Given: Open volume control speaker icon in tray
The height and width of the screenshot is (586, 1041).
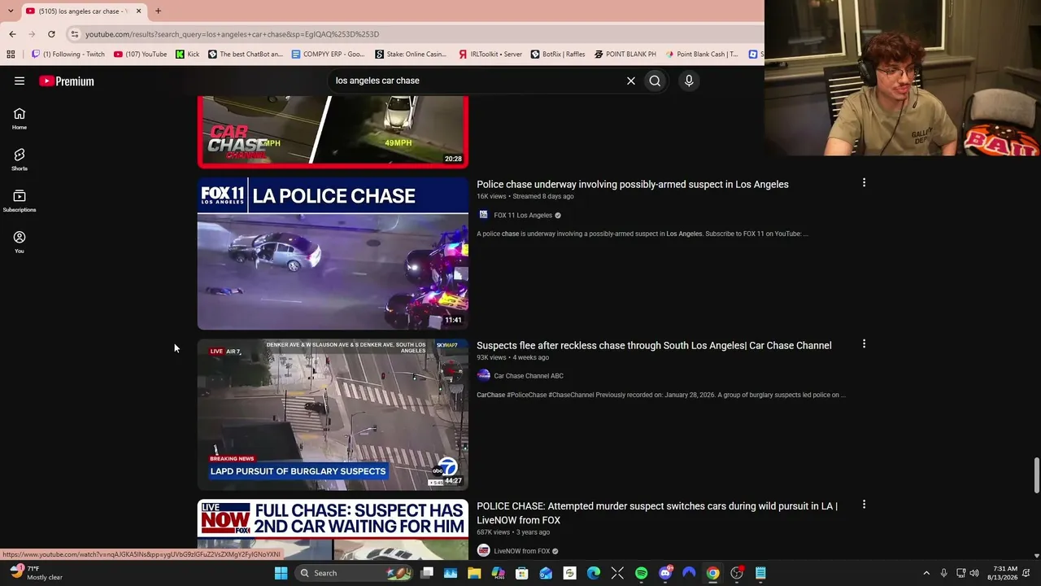Looking at the screenshot, I should pyautogui.click(x=974, y=573).
